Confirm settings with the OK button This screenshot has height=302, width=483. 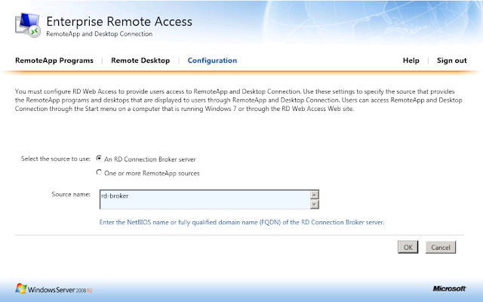[x=408, y=247]
